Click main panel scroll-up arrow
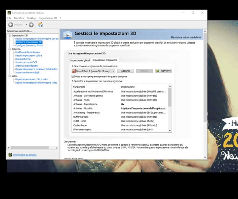Screen dimensions: 238x199 click(205, 31)
